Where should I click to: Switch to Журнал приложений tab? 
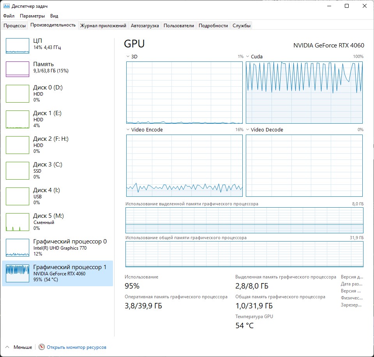pyautogui.click(x=103, y=26)
